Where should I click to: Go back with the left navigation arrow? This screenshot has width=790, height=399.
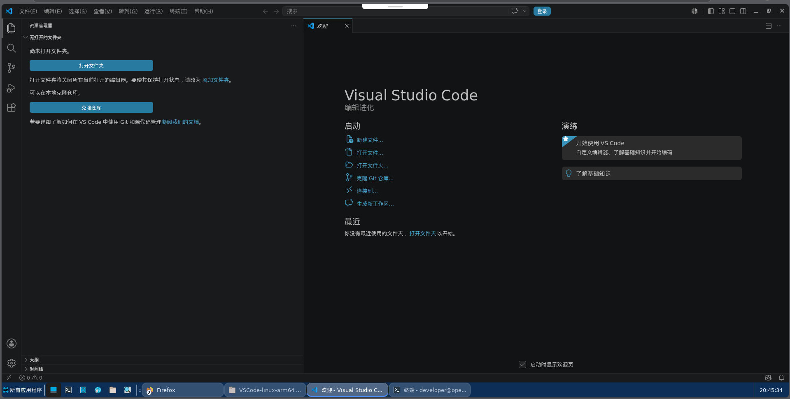[266, 11]
